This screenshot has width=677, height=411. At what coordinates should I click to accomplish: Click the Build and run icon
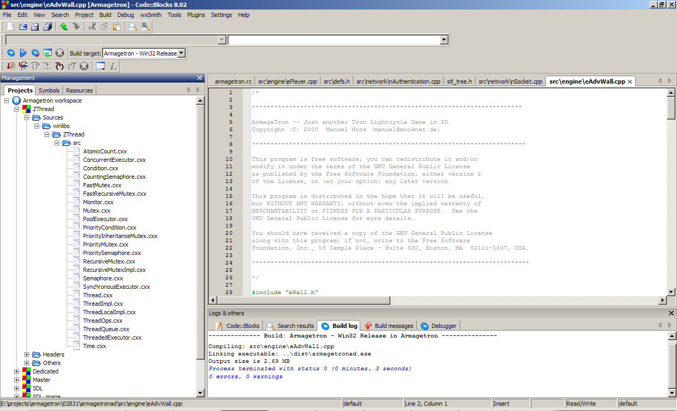pos(35,53)
